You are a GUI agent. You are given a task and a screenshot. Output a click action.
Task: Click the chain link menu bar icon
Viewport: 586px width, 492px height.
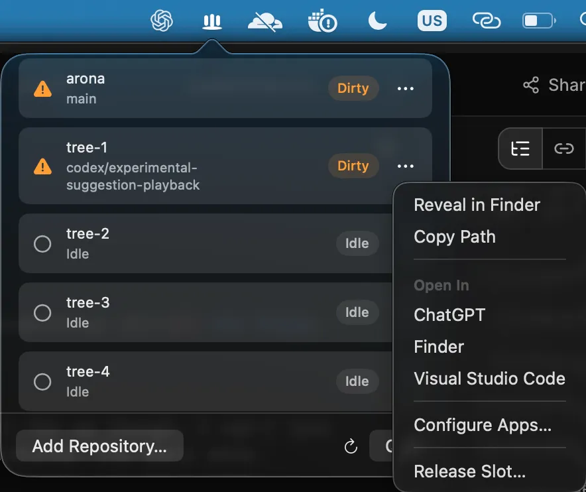coord(486,21)
